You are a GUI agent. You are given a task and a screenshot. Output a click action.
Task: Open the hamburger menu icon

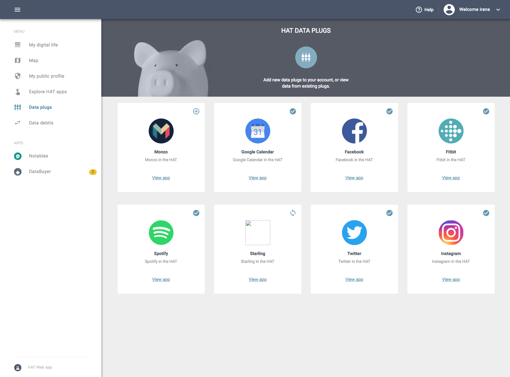[17, 10]
